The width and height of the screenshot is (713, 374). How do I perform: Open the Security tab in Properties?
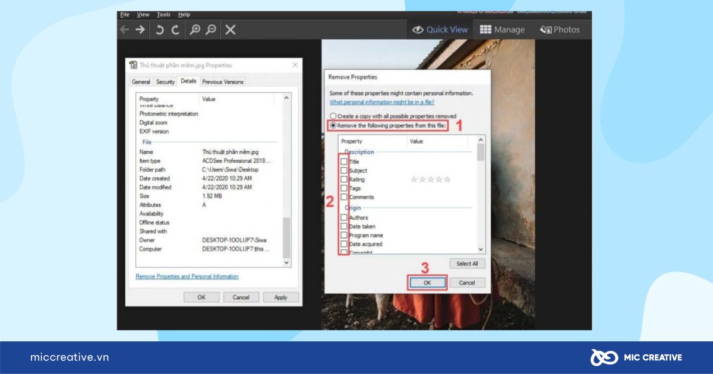point(165,82)
